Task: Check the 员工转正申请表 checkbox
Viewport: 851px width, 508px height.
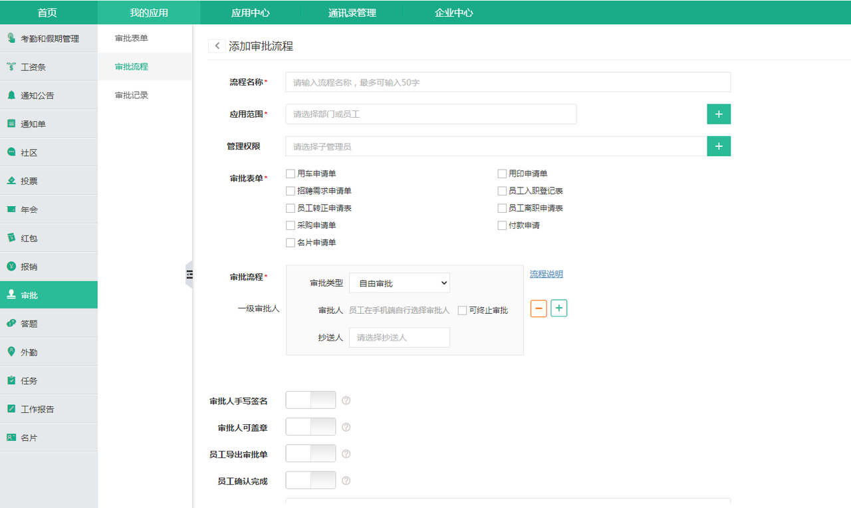Action: coord(291,208)
